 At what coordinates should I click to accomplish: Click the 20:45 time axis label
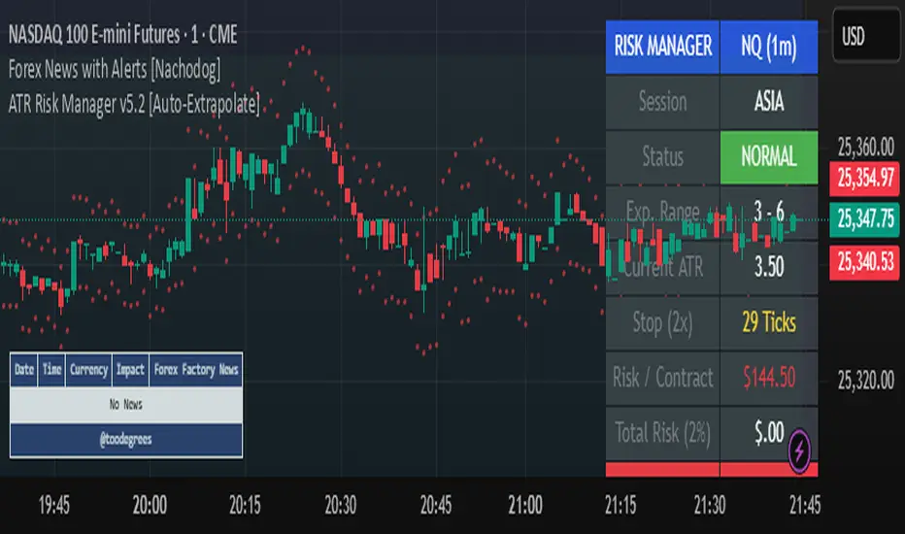pos(436,506)
